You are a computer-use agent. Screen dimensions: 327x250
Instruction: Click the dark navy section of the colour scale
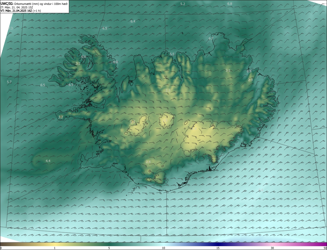coord(218,244)
